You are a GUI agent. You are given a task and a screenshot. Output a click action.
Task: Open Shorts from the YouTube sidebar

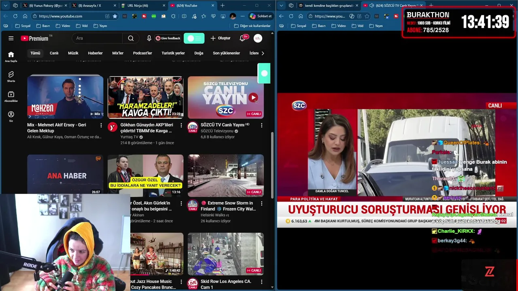(11, 77)
